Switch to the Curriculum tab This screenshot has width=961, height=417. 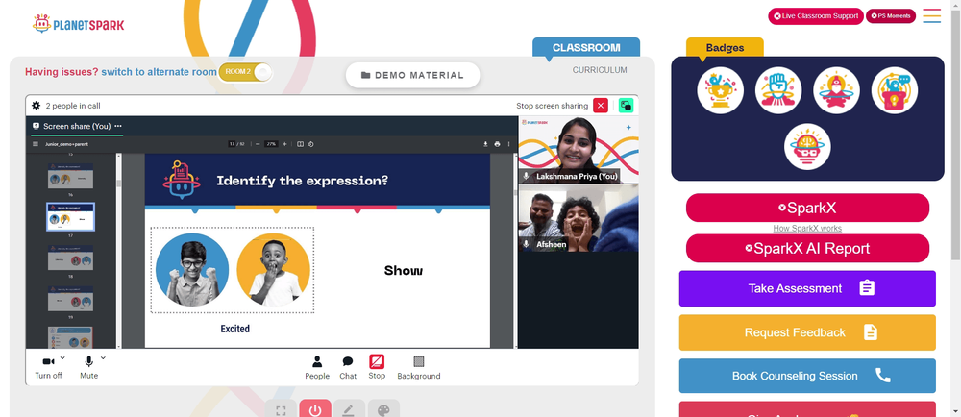[600, 70]
